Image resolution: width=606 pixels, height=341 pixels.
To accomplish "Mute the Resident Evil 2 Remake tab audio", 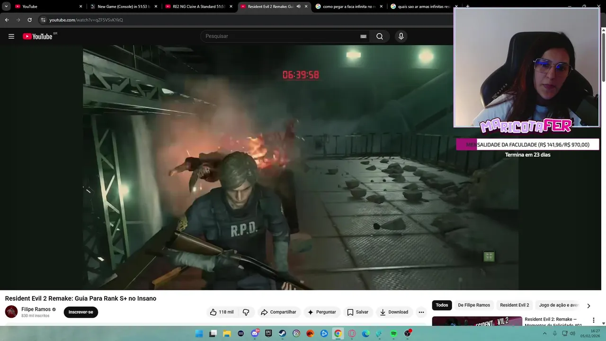I will click(298, 7).
